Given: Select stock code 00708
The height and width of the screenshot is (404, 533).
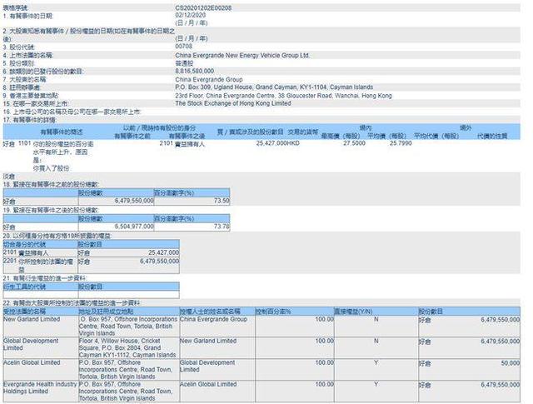Looking at the screenshot, I should pos(183,47).
